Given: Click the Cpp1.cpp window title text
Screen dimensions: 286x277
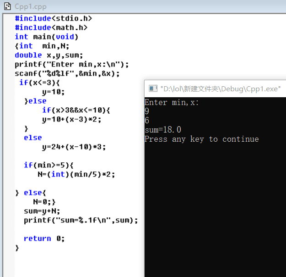Looking at the screenshot, I should 31,6.
